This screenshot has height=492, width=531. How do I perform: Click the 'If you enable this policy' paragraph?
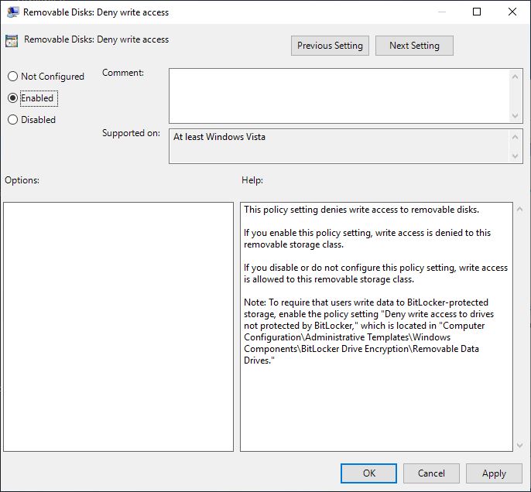coord(368,238)
